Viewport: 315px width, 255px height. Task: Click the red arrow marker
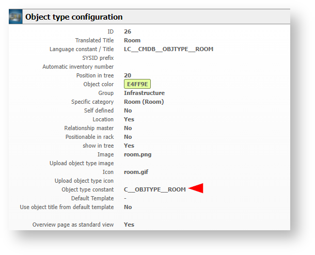[x=196, y=188]
